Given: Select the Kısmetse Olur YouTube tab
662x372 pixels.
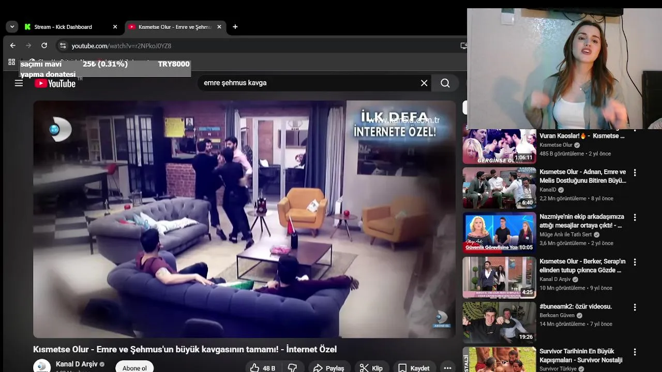Looking at the screenshot, I should coord(175,27).
